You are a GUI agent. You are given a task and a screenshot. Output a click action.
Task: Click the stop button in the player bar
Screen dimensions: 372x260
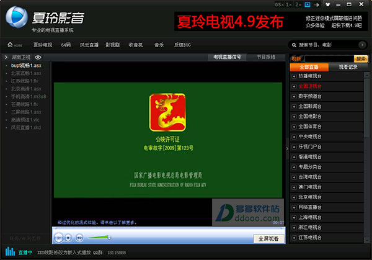(68, 238)
